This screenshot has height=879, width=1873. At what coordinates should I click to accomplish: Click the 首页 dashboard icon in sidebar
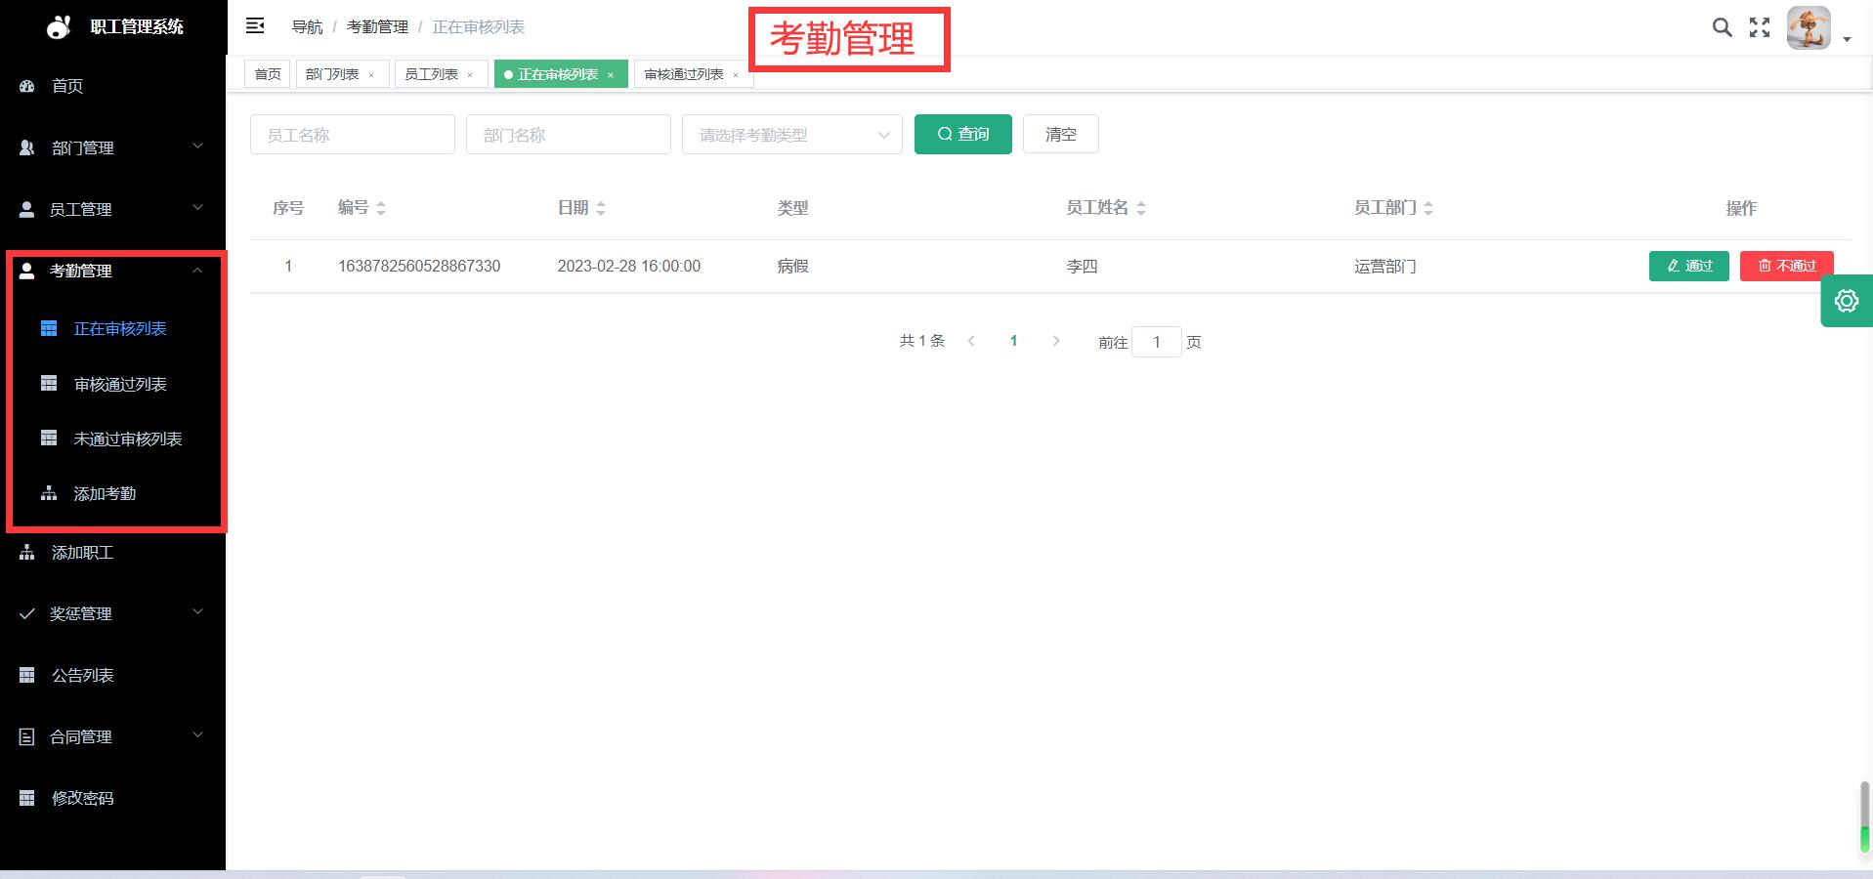pos(27,86)
